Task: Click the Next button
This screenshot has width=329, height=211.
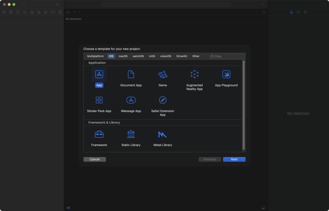Action: (234, 159)
